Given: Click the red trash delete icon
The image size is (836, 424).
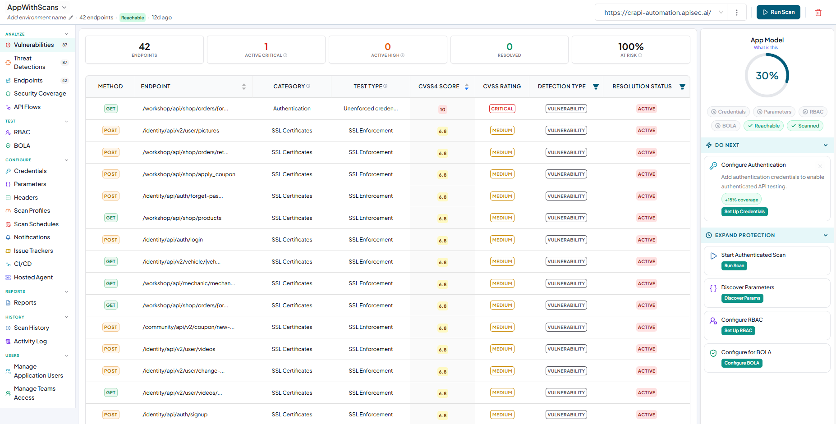Looking at the screenshot, I should pyautogui.click(x=818, y=13).
